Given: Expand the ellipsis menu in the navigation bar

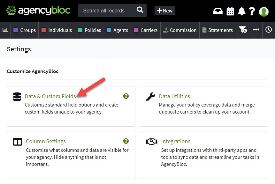Looking at the screenshot, I should [256, 30].
